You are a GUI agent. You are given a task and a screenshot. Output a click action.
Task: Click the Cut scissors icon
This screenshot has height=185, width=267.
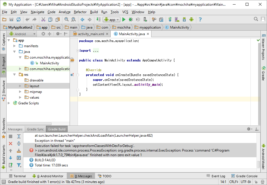pyautogui.click(x=43, y=19)
